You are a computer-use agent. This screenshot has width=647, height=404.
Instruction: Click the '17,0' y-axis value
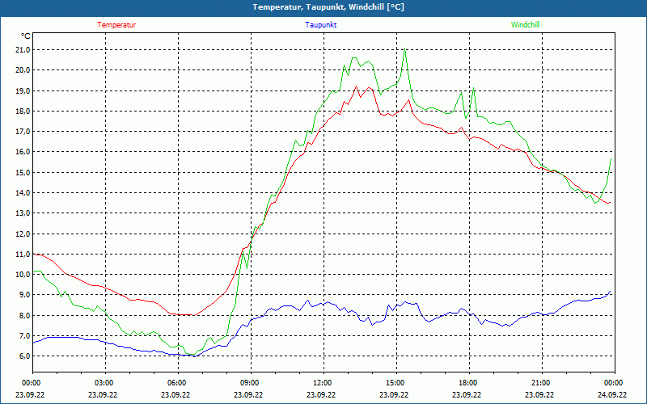[x=23, y=132]
